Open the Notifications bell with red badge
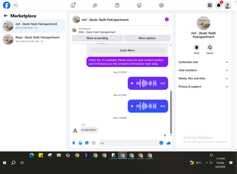 (x=219, y=5)
